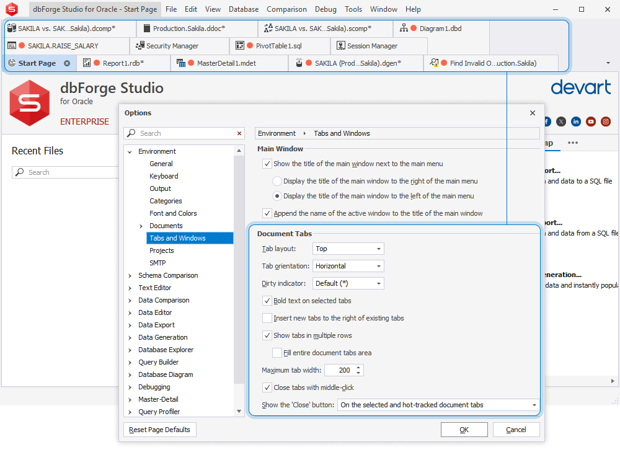The image size is (620, 460).
Task: Select Display title to the right radio button
Action: 277,181
